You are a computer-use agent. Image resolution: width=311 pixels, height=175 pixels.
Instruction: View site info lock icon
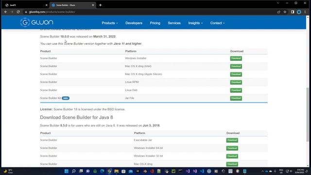tap(26, 12)
